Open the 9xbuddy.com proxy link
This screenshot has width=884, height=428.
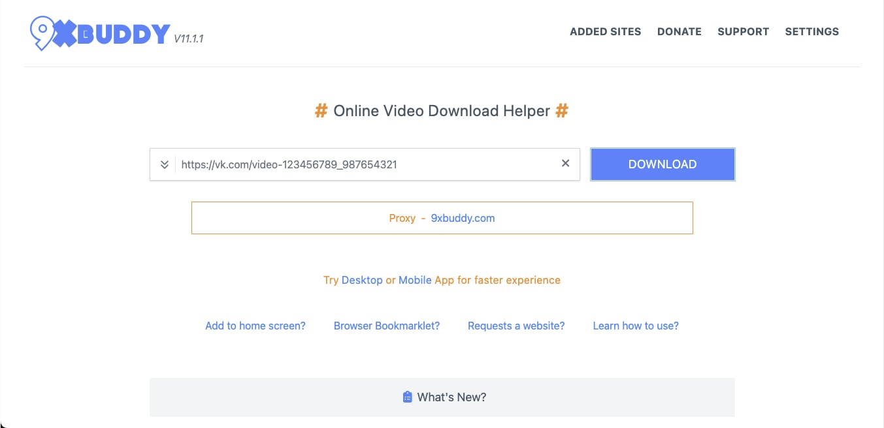(x=463, y=218)
